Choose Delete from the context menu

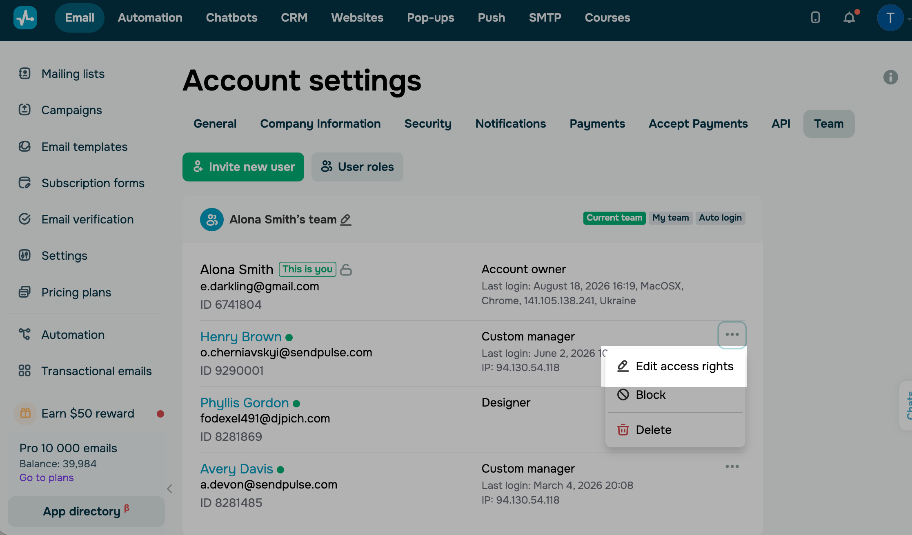[x=676, y=430]
